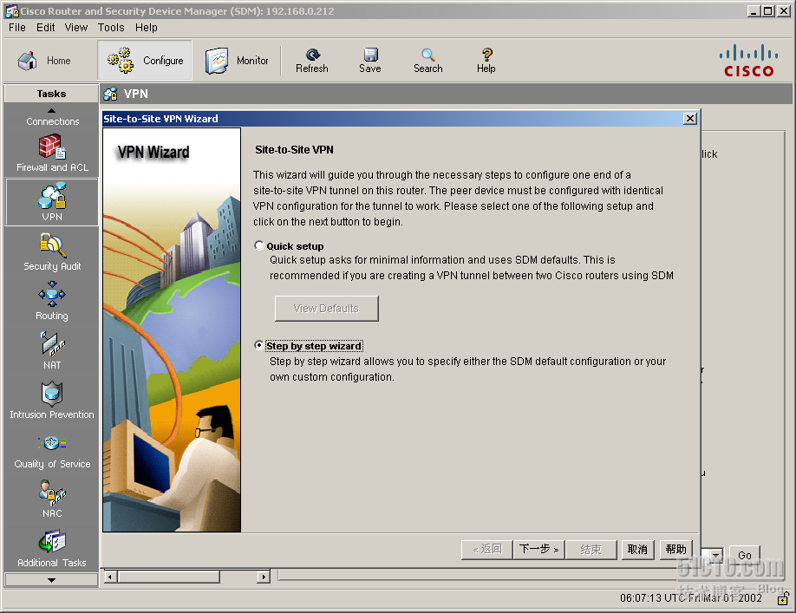Open the Configure mode
Screen dimensions: 796x613
(x=145, y=61)
